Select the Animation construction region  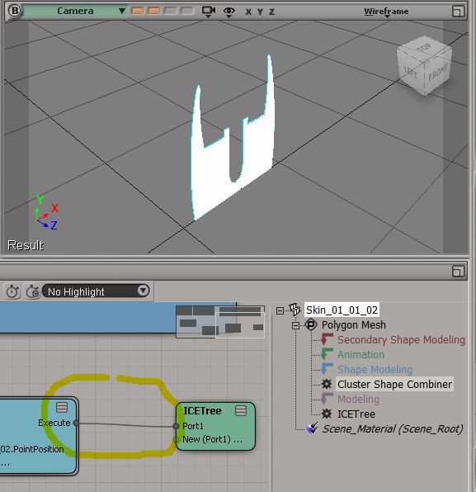click(x=361, y=355)
